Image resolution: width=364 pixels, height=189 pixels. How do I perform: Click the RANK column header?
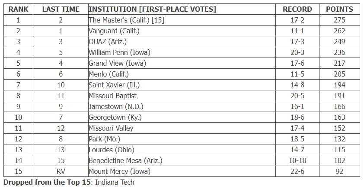coord(18,9)
